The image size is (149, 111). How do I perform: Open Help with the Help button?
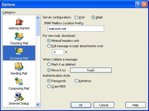point(136,105)
